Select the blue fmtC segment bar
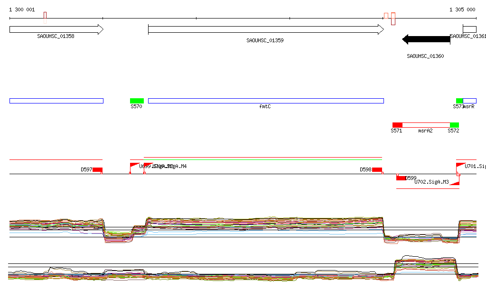This screenshot has width=486, height=290. point(266,101)
